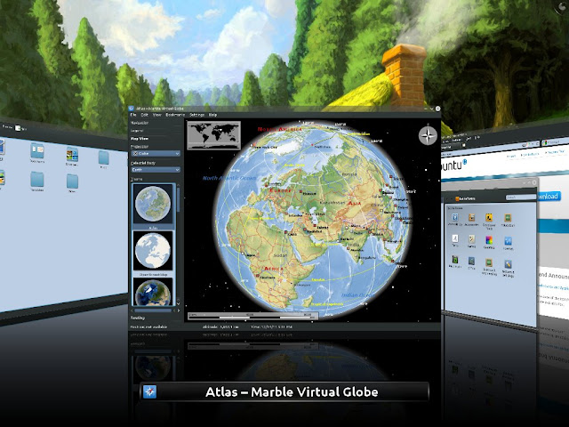Select the Map View panel tab
This screenshot has width=569, height=427.
(140, 139)
